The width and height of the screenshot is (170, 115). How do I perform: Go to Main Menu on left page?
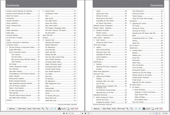(22, 108)
